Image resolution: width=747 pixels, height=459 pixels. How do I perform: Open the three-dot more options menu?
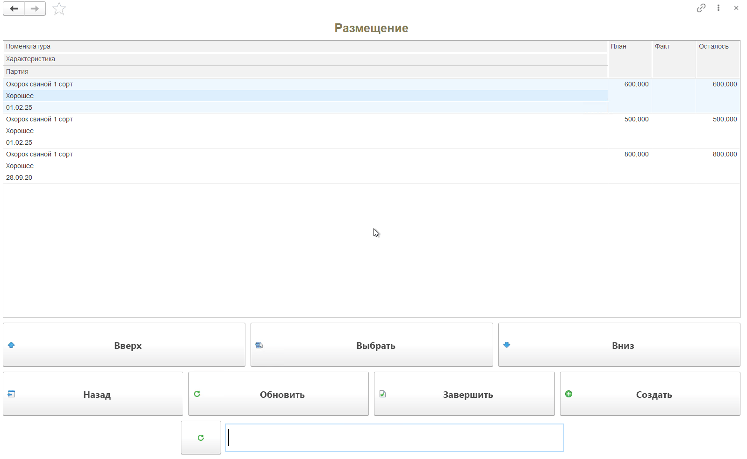(x=718, y=8)
